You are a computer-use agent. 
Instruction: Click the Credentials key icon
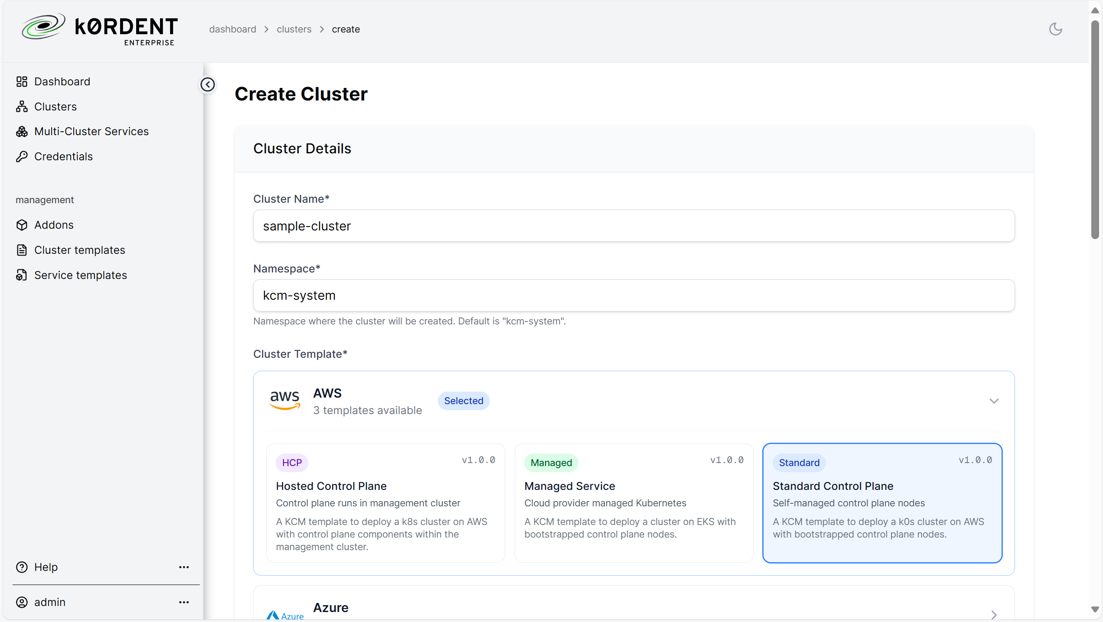(x=22, y=156)
